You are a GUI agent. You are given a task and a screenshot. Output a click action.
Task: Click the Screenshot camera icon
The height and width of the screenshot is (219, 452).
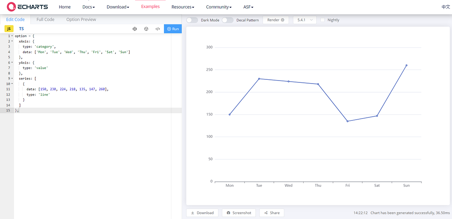pyautogui.click(x=229, y=213)
